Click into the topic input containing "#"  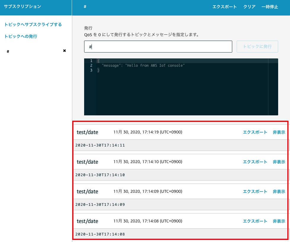click(x=158, y=47)
